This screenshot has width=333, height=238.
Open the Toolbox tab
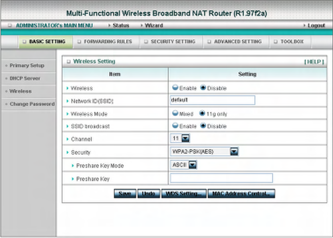290,42
